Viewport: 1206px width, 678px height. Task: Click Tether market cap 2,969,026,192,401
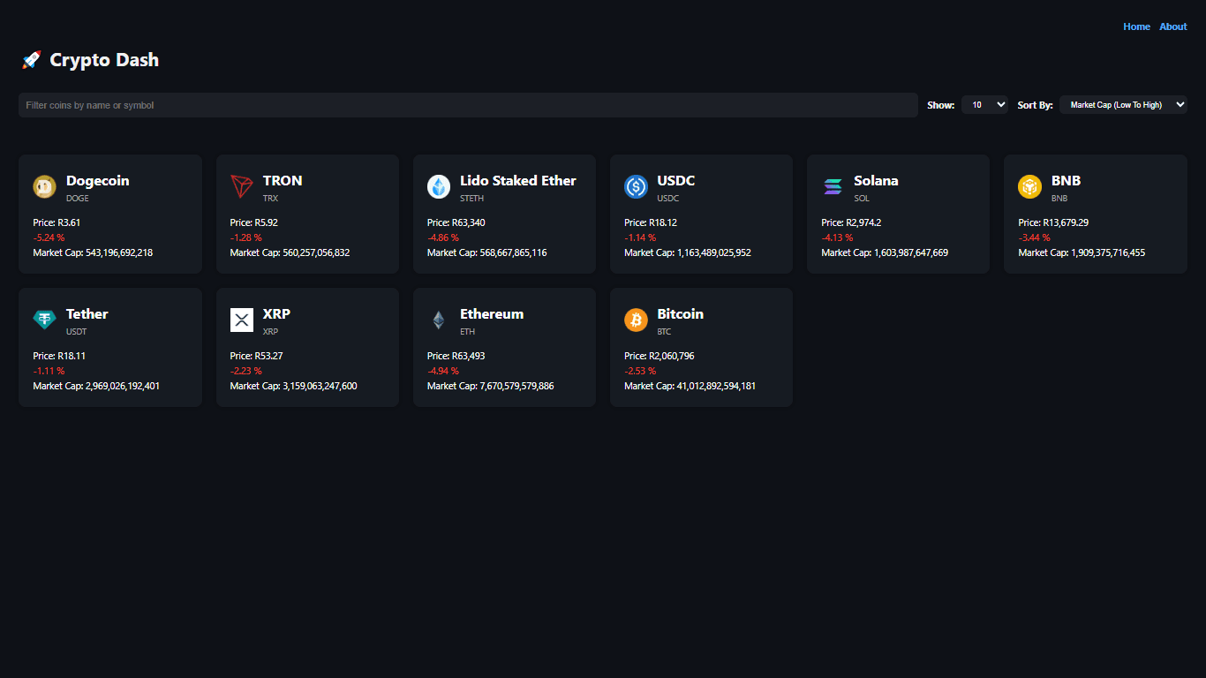click(x=96, y=386)
